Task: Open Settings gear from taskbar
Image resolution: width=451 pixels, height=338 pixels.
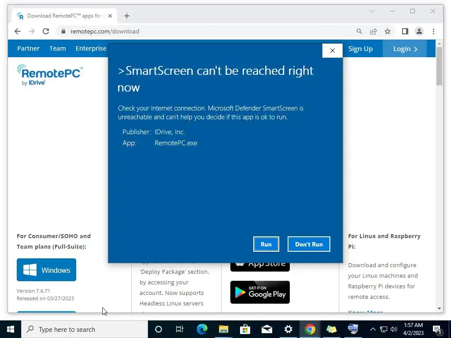Action: coord(288,329)
